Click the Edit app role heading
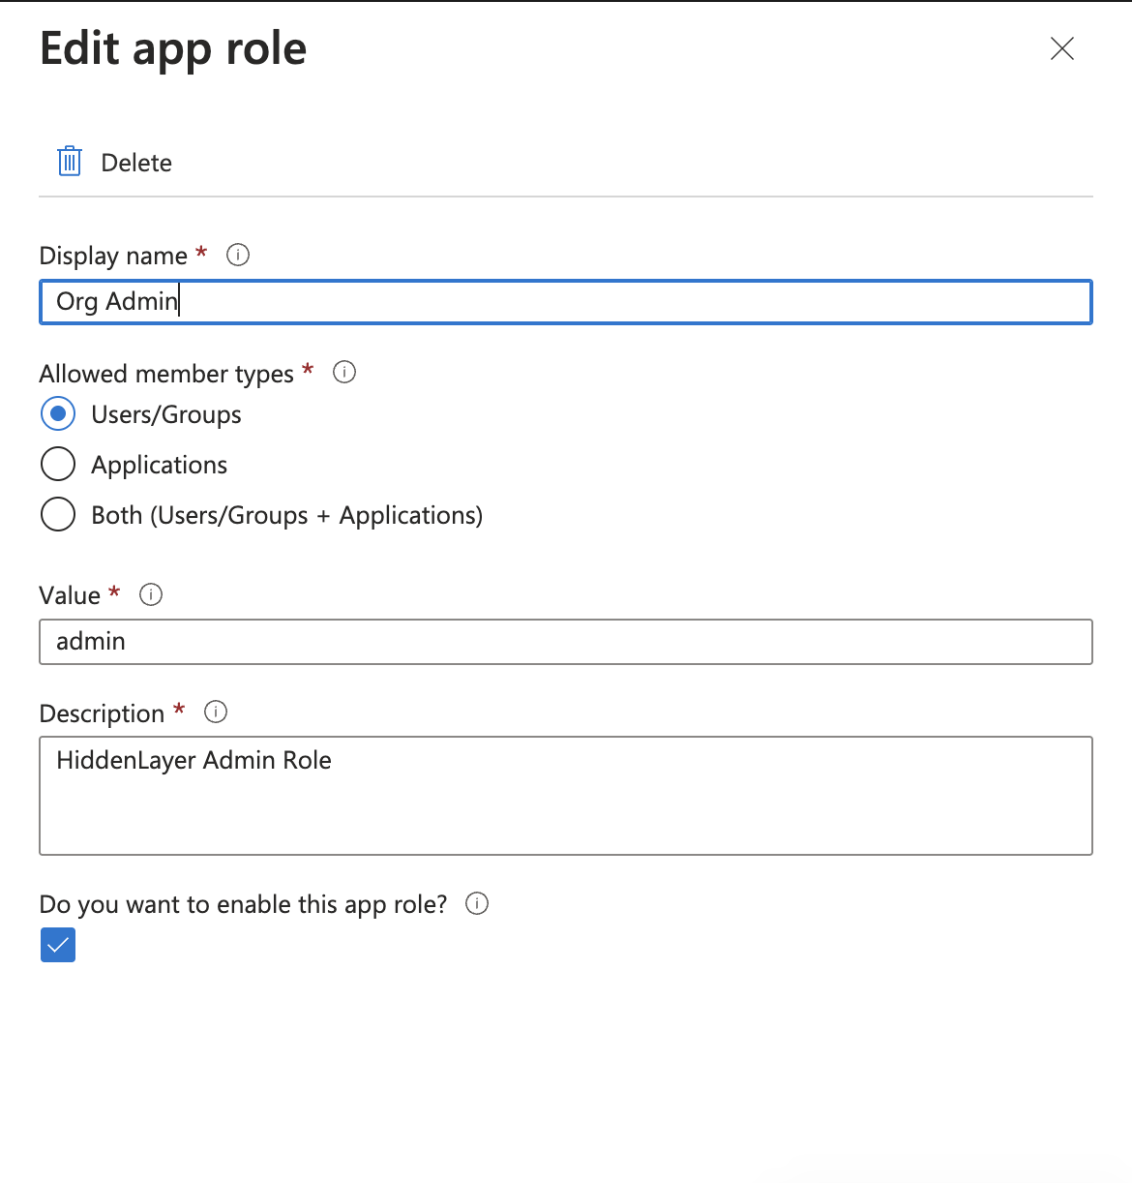 pyautogui.click(x=172, y=47)
